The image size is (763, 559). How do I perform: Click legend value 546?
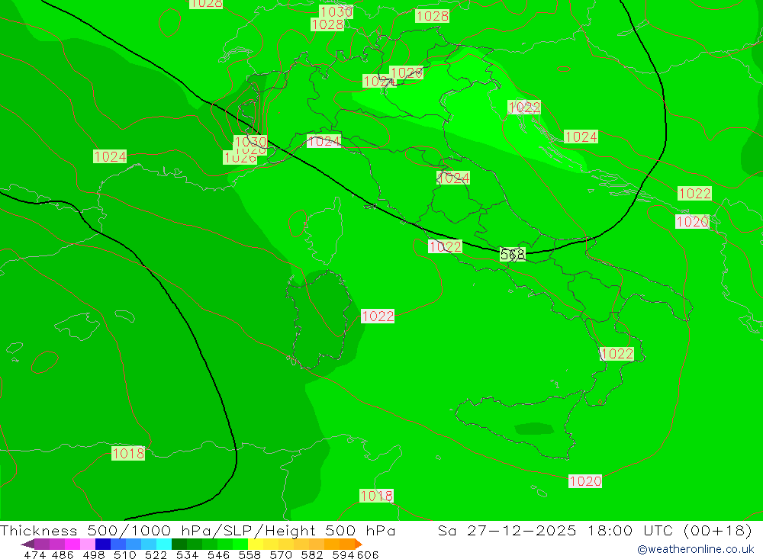point(218,554)
